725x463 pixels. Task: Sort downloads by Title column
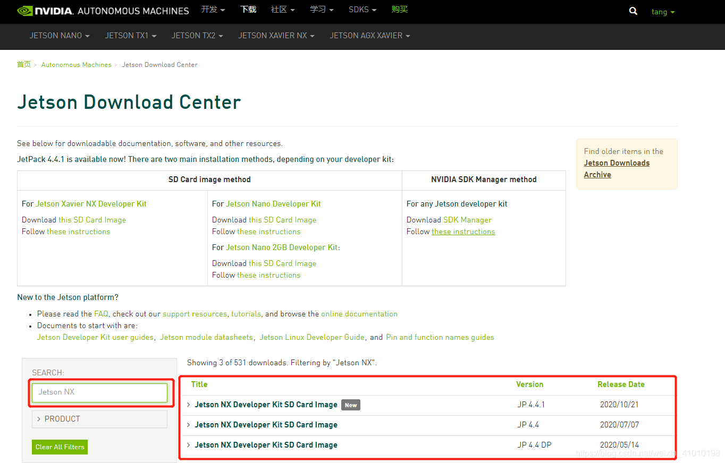click(199, 384)
